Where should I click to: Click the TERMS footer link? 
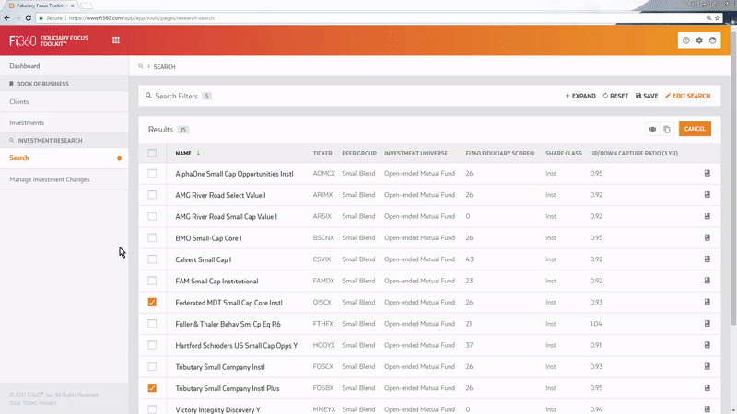(x=29, y=403)
